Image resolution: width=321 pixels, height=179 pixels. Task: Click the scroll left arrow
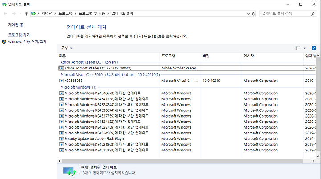click(59, 161)
